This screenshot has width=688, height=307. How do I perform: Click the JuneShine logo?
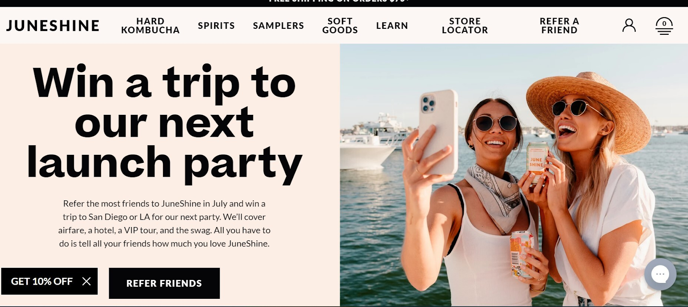point(53,26)
